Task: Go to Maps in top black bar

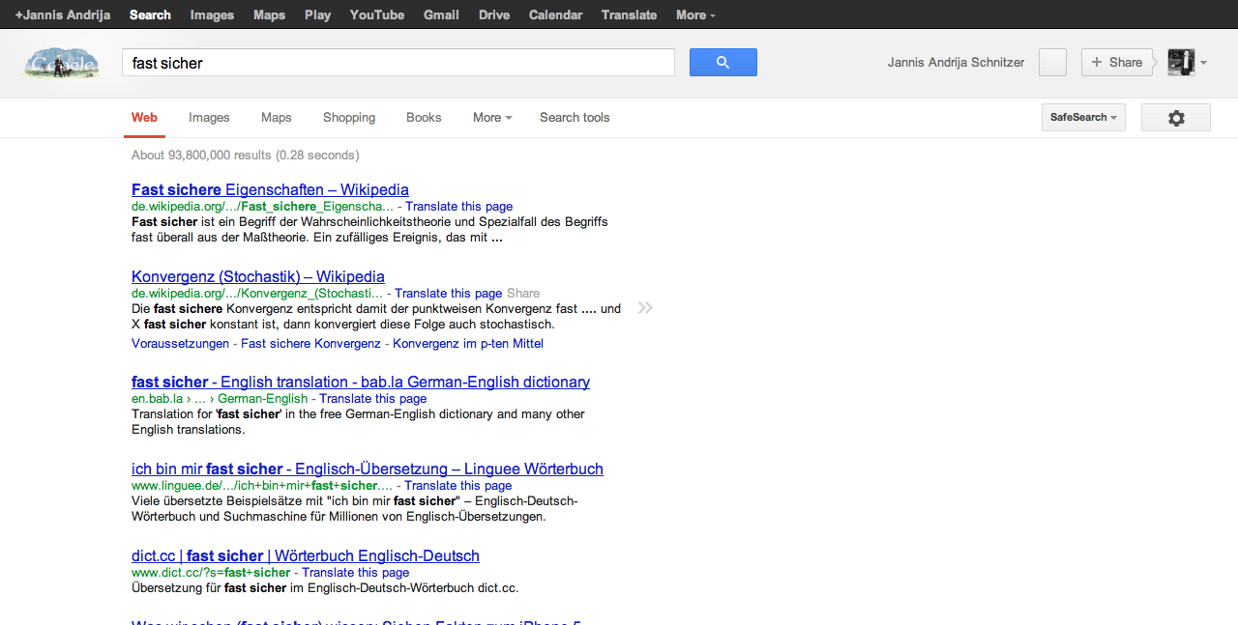Action: (269, 14)
